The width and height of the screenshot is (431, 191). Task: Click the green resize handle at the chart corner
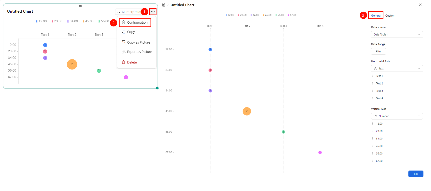tap(157, 88)
